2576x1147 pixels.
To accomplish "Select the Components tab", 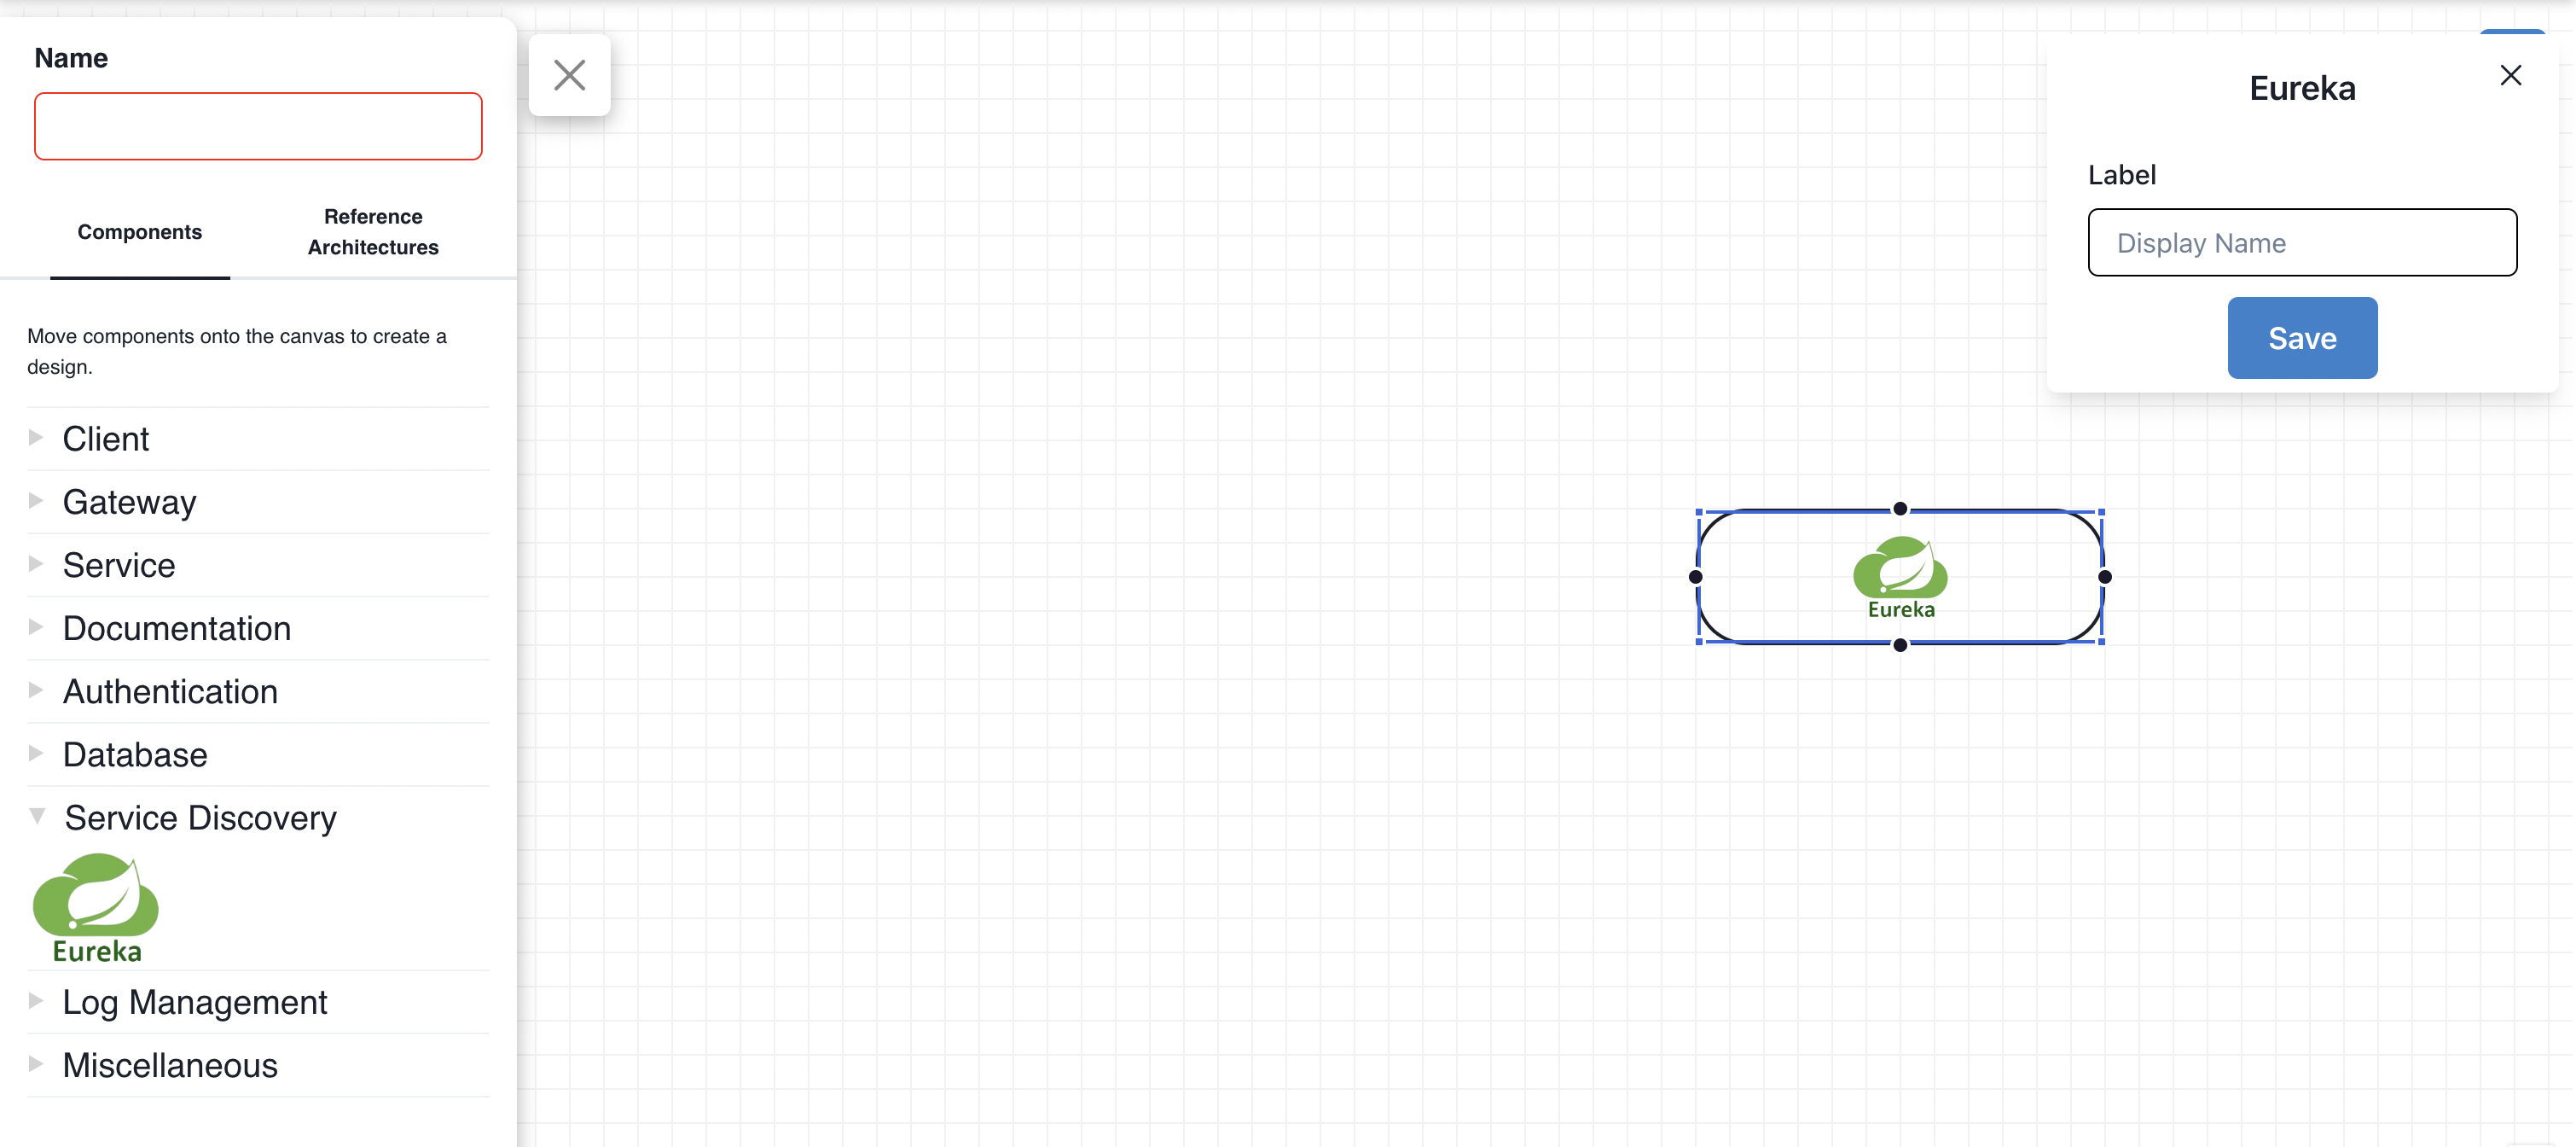I will pos(140,231).
